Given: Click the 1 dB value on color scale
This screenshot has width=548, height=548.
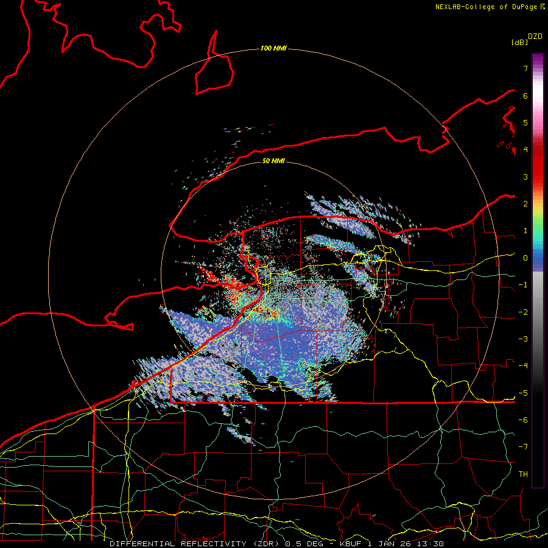Looking at the screenshot, I should click(x=525, y=231).
